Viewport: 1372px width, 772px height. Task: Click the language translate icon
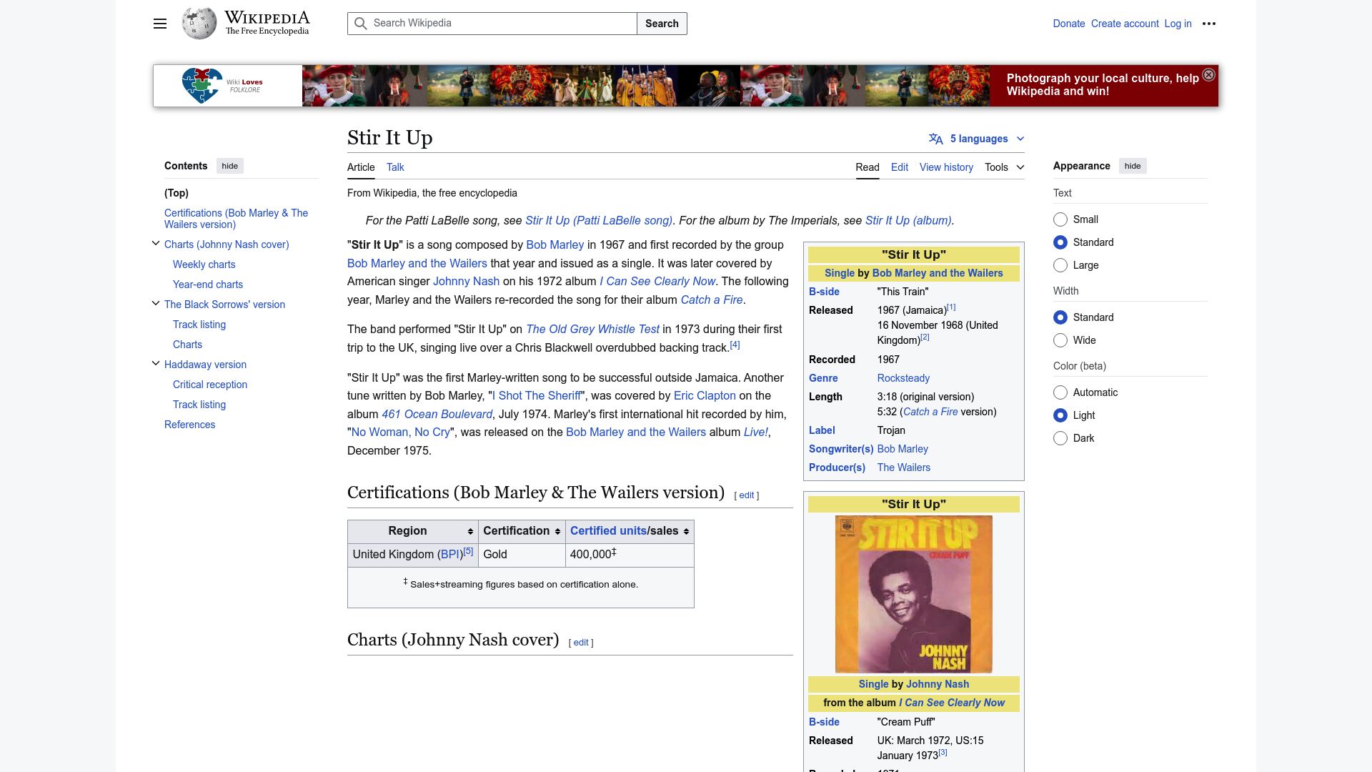tap(936, 139)
